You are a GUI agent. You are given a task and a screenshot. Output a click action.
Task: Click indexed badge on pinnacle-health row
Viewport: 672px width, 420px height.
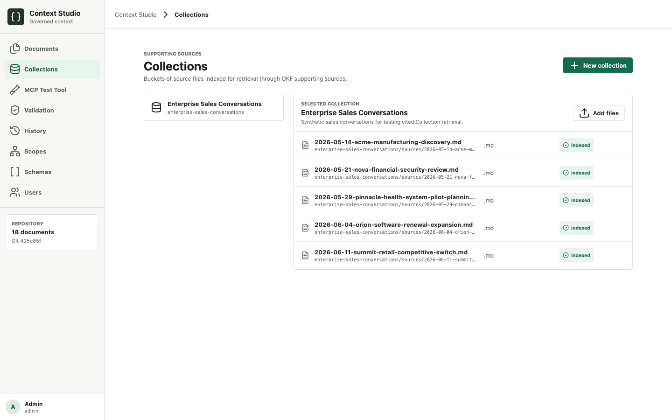(576, 200)
